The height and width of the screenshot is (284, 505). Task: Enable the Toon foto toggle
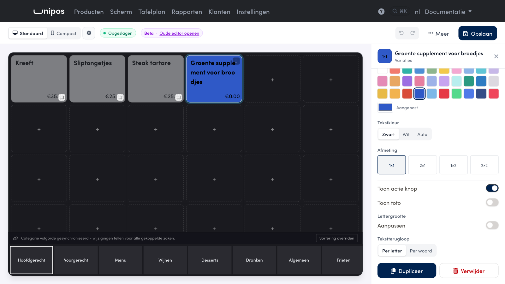click(492, 202)
